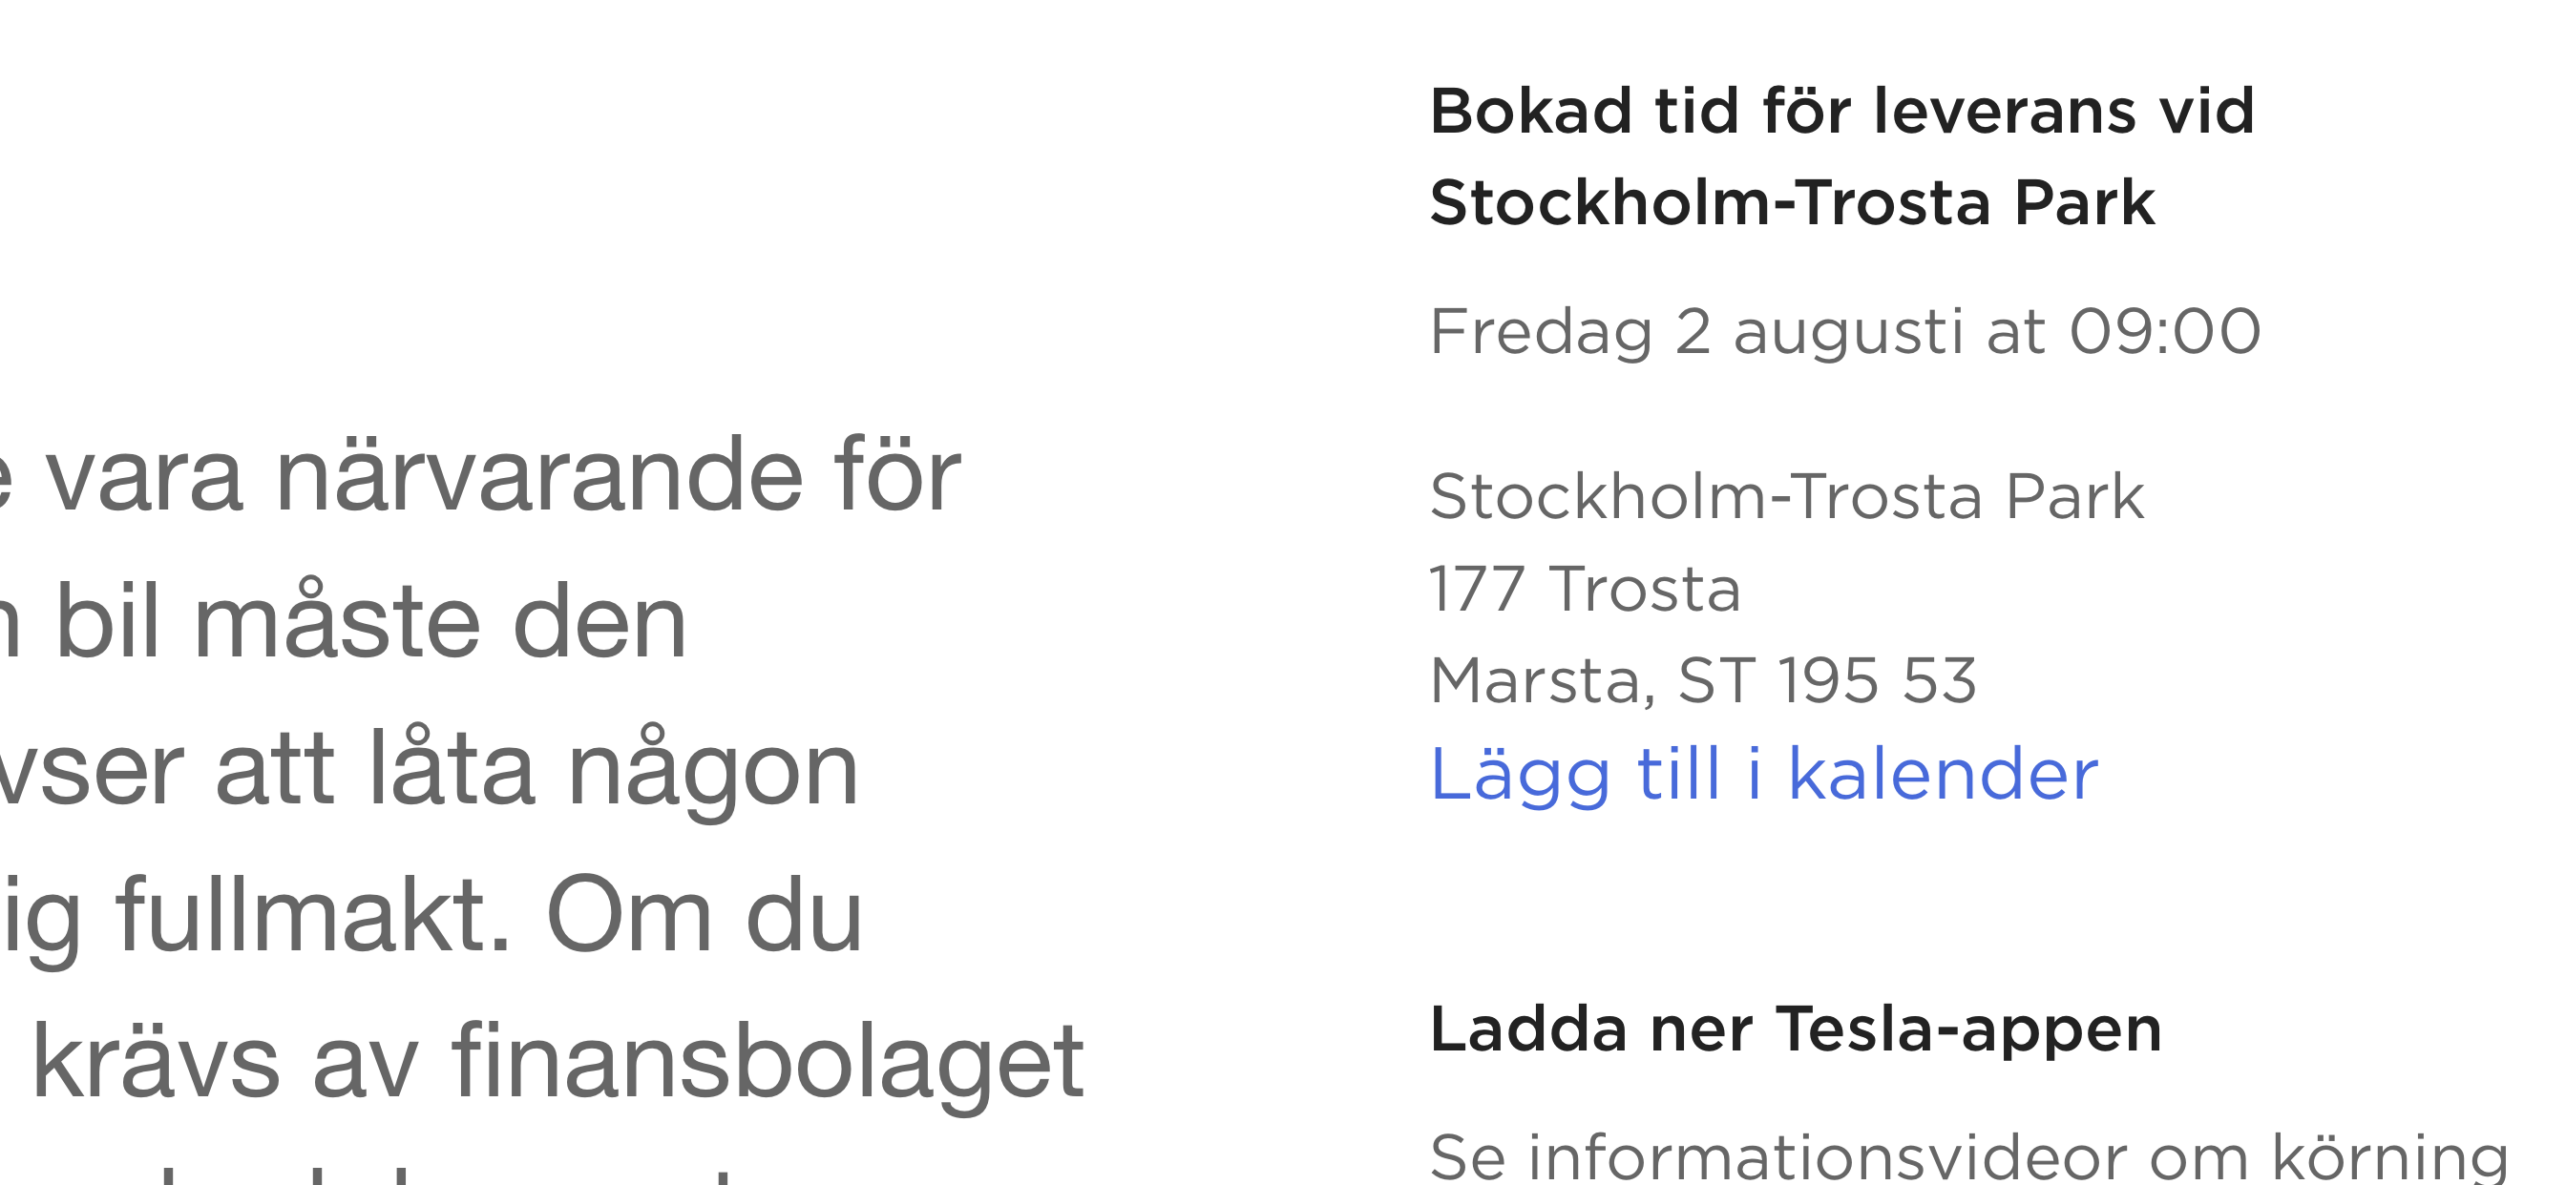Select the bold Stockholm-Trosta Park heading line
Screen dimensions: 2566x1185
click(1792, 203)
